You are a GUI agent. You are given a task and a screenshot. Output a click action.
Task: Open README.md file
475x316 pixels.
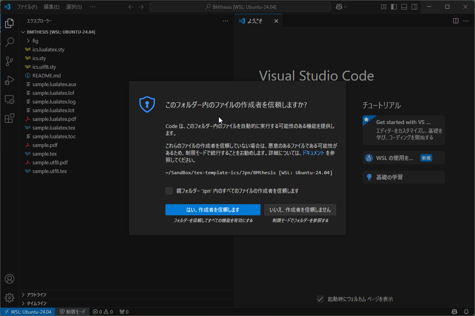coord(127,75)
